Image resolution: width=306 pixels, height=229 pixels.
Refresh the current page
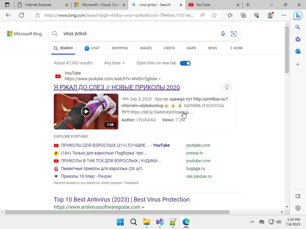22,15
